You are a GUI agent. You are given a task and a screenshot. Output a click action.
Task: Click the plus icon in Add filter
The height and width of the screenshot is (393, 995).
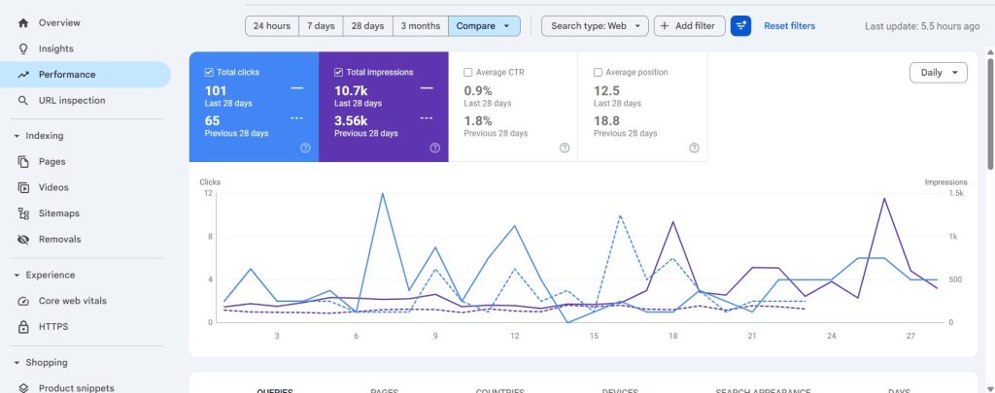click(x=665, y=26)
